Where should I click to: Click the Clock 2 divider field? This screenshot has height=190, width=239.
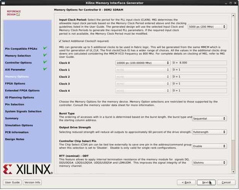point(199,77)
